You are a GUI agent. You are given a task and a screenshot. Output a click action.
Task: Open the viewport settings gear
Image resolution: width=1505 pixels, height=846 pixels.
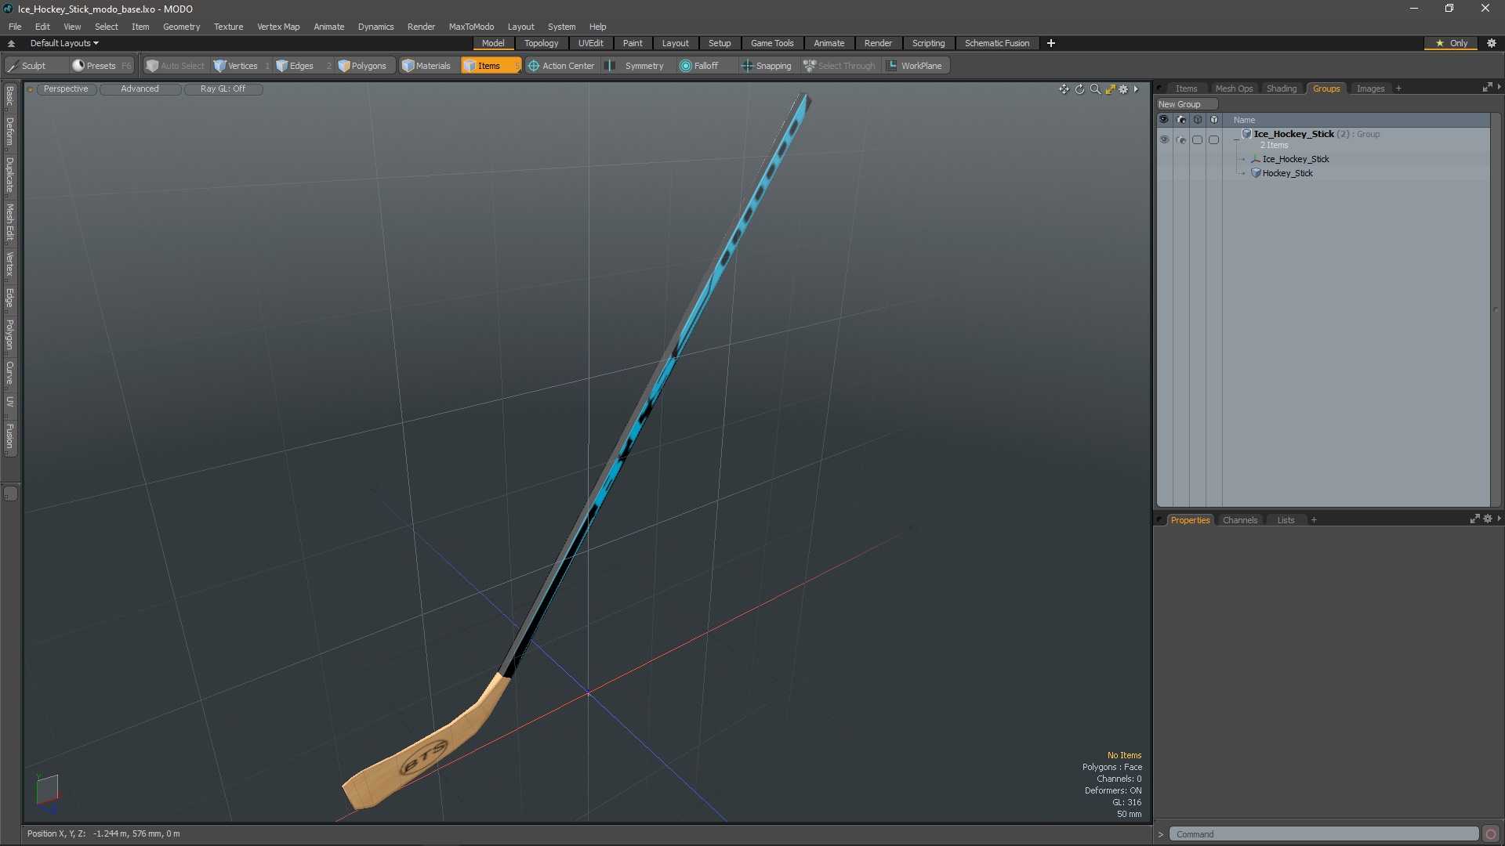[1123, 89]
